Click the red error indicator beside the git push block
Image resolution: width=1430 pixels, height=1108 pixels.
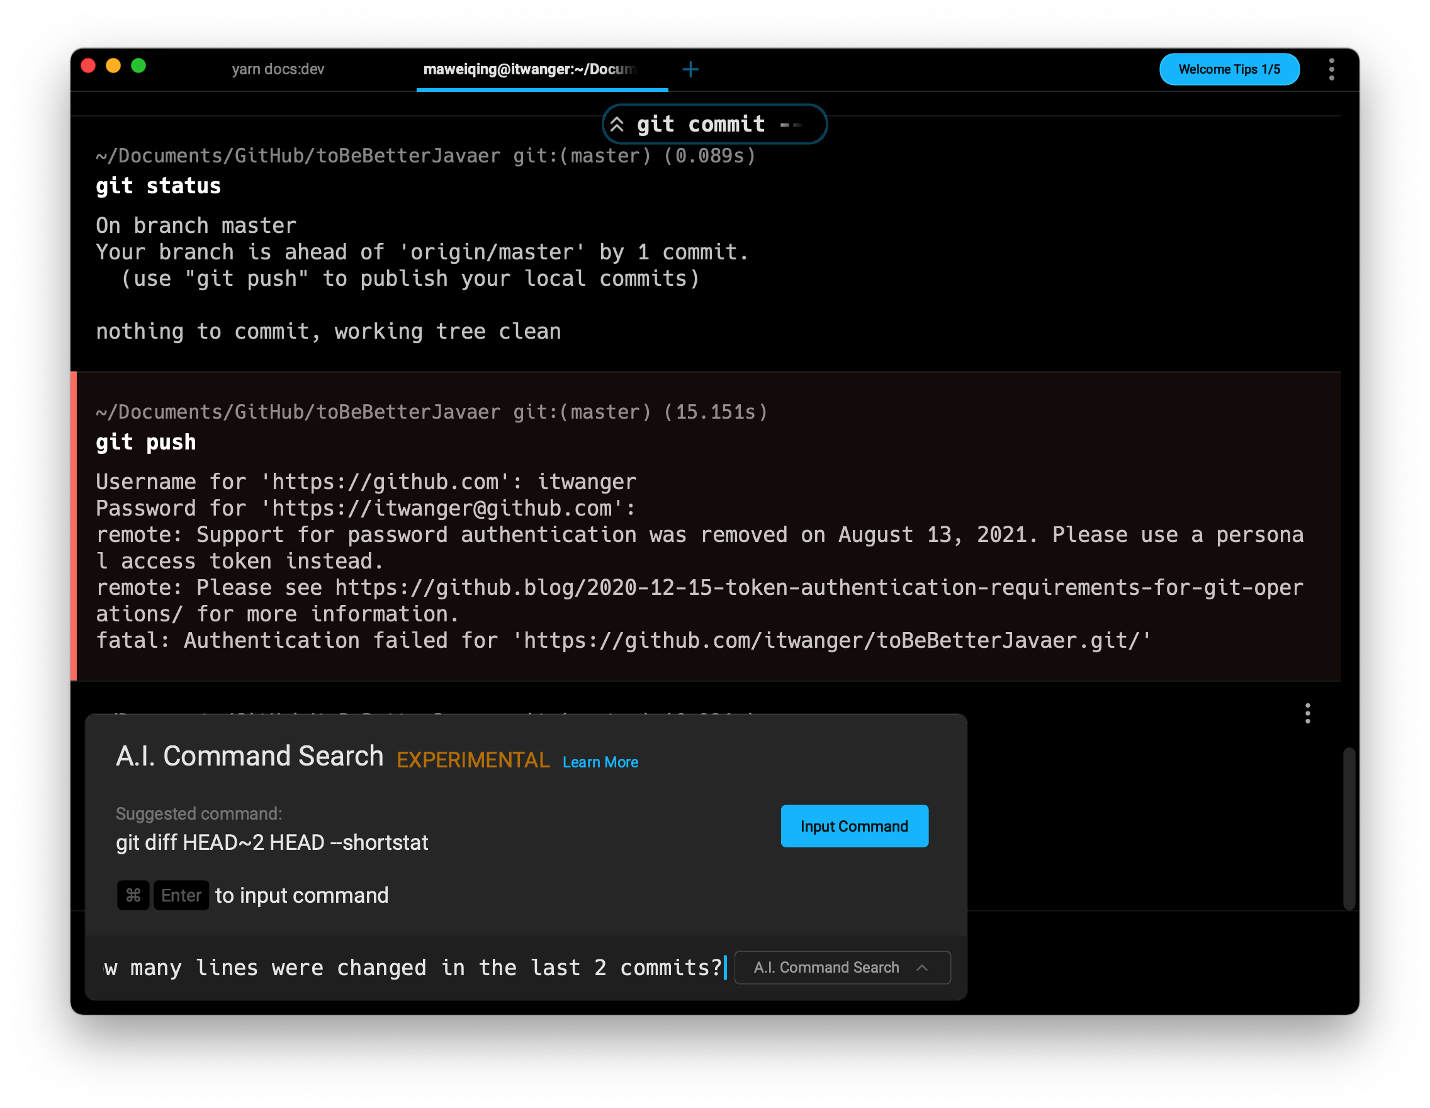76,524
